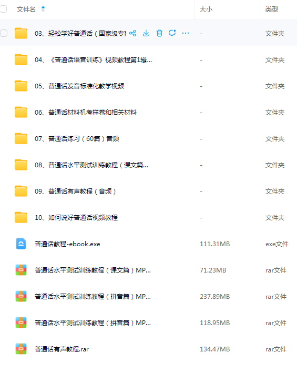
Task: Click the 04、《普通话语音训练》视频教程 folder name
Action: (x=93, y=59)
